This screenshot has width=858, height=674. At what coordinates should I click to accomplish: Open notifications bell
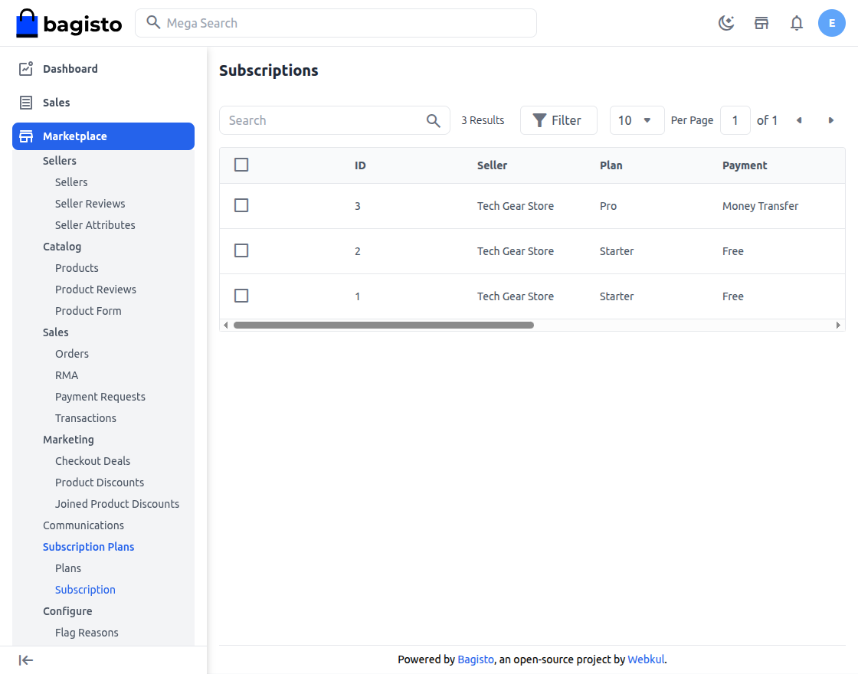tap(797, 23)
